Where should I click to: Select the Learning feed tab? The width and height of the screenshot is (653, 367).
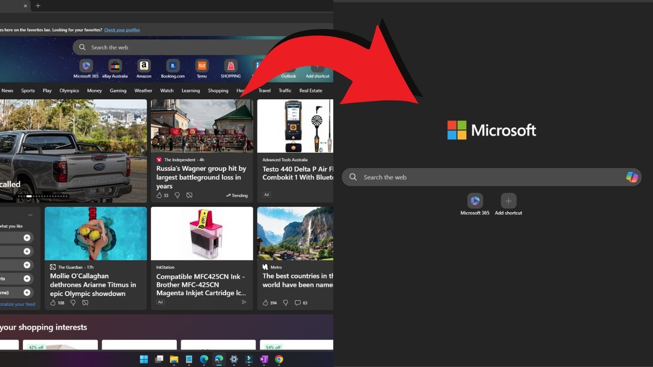tap(191, 91)
